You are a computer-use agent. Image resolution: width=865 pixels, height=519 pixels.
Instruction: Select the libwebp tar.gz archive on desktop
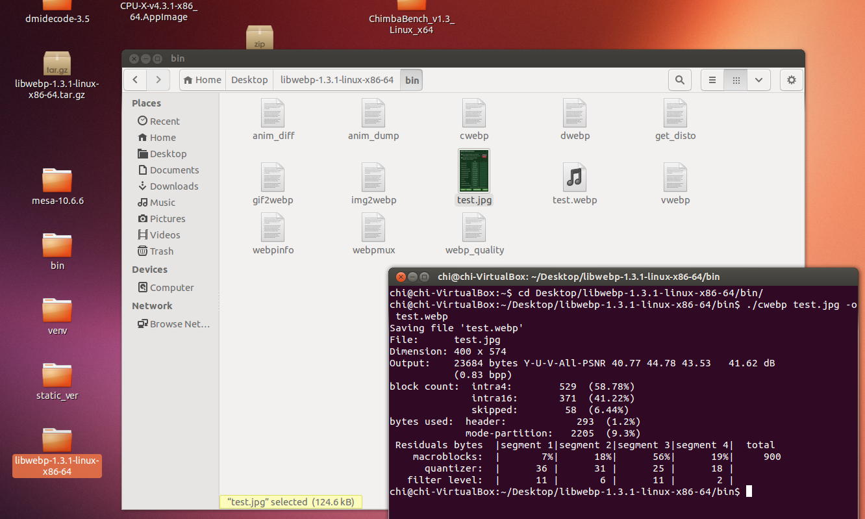coord(57,64)
